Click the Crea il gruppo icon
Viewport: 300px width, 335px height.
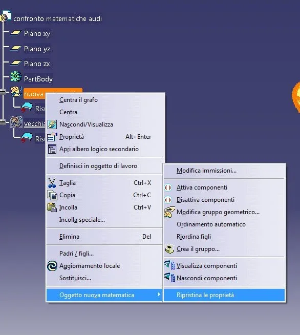(x=169, y=249)
